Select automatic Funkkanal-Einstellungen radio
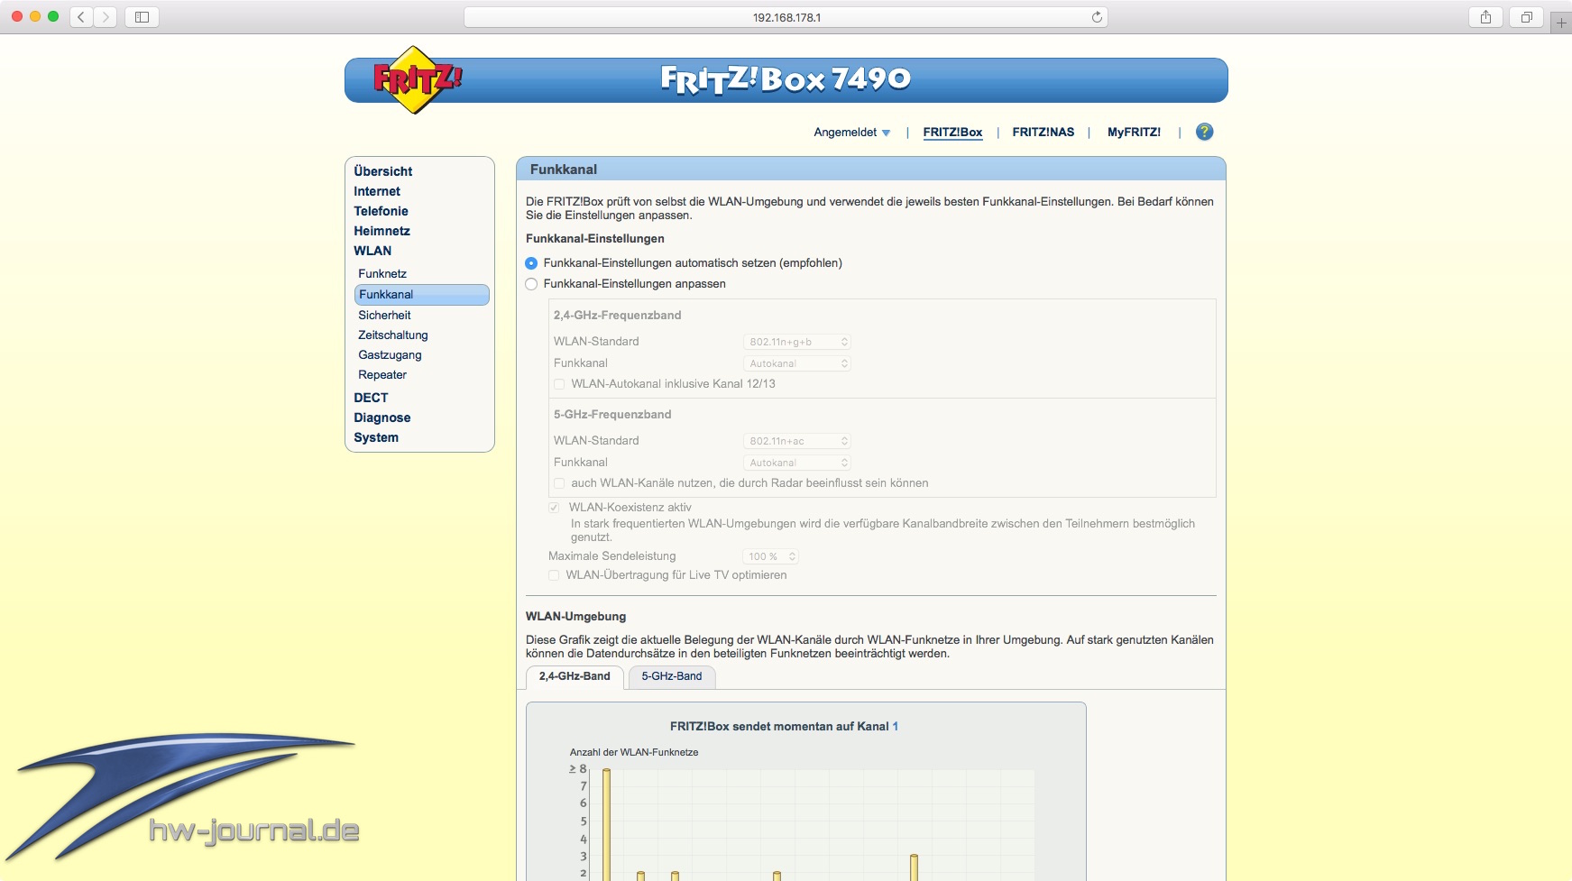The width and height of the screenshot is (1572, 881). [x=531, y=263]
